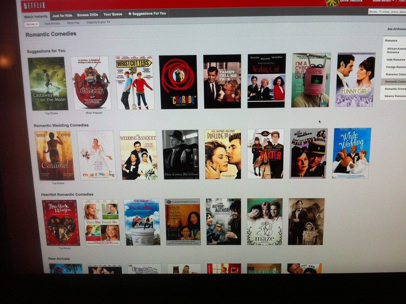Click the Romantic Comedies page title
Viewport: 406px width, 304px height.
tap(51, 34)
